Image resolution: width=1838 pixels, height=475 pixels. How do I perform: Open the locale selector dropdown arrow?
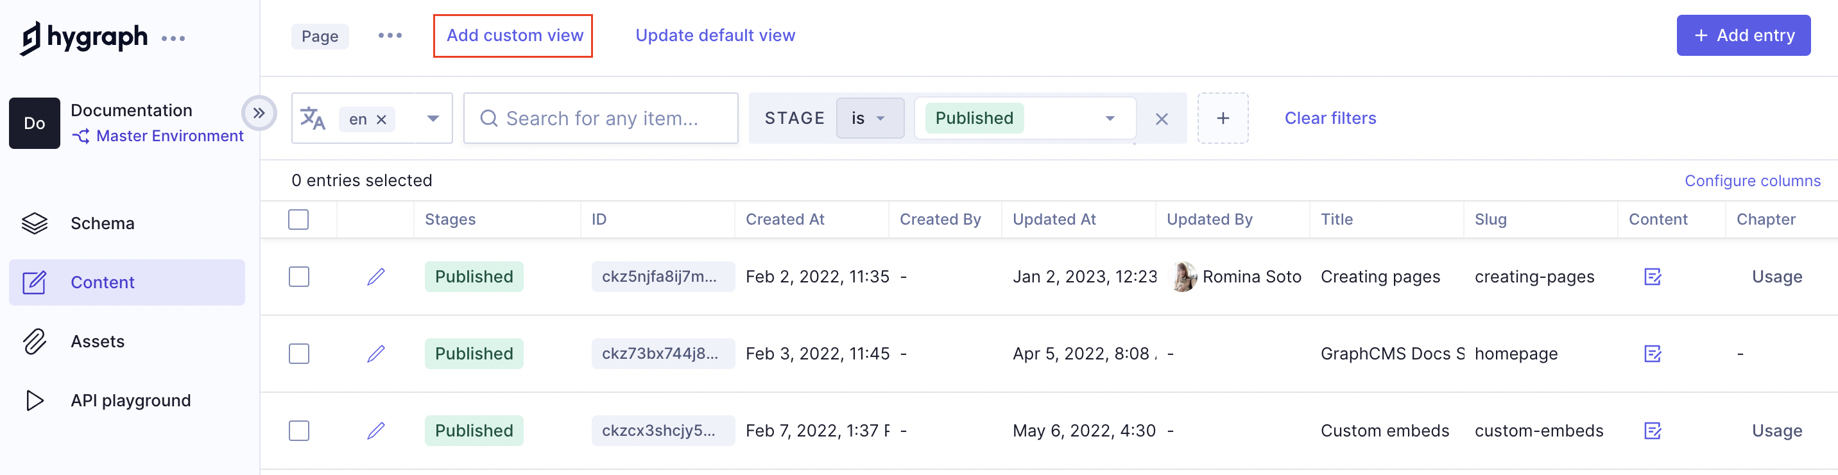tap(433, 118)
